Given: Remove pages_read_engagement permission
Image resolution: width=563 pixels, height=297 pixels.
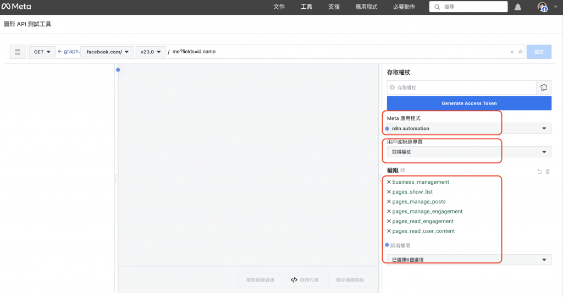Looking at the screenshot, I should coord(389,221).
